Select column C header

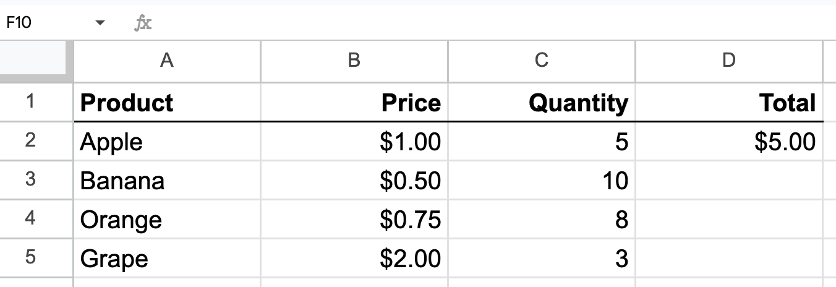pos(542,61)
